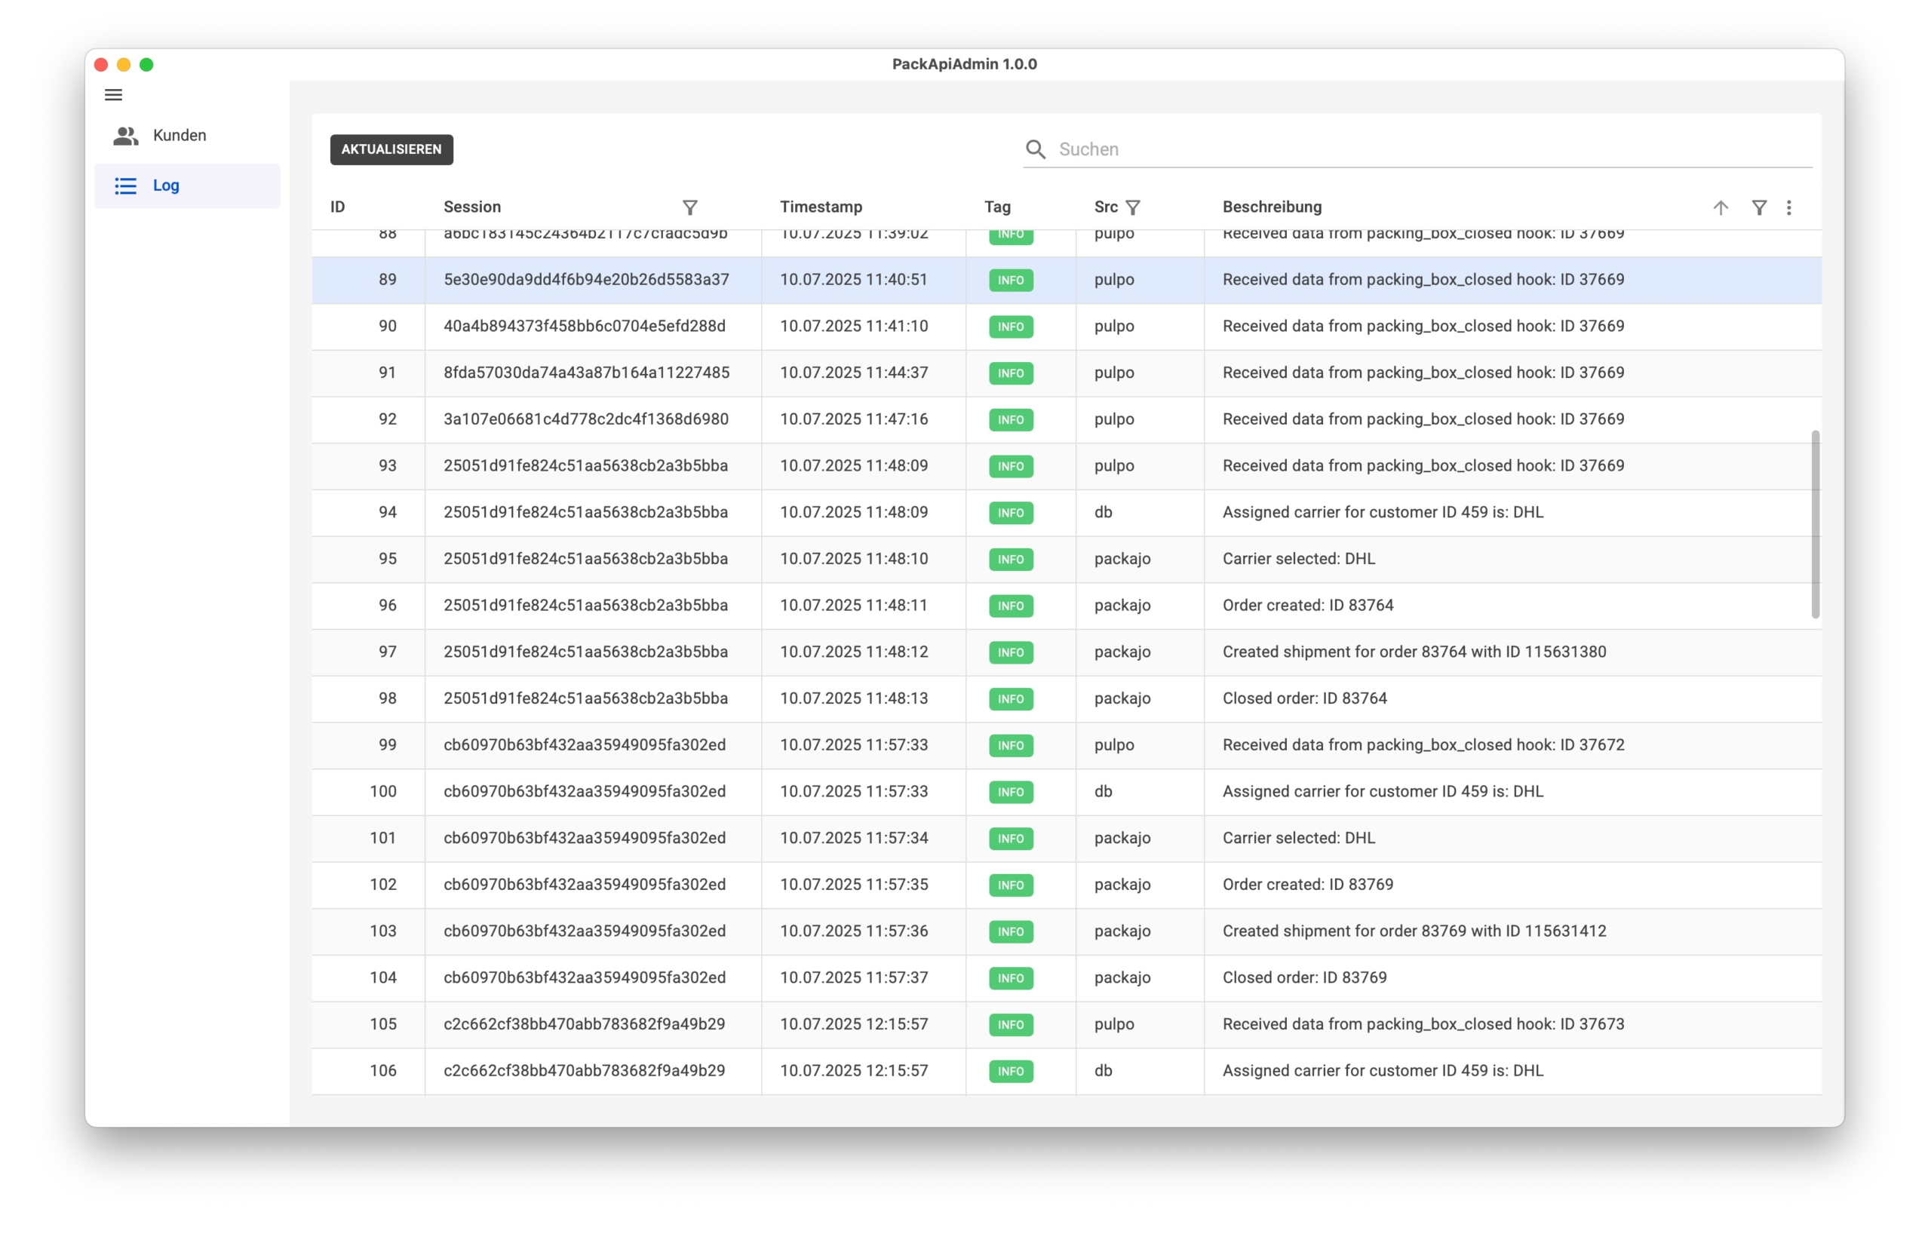
Task: Click the table vertical scrollbar thumb
Action: point(1815,524)
